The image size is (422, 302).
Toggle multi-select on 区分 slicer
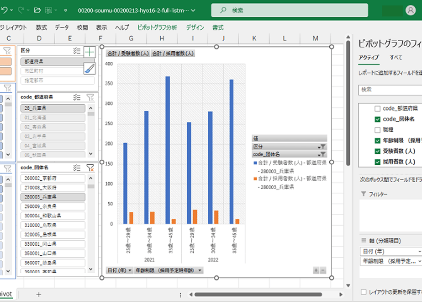click(x=77, y=51)
